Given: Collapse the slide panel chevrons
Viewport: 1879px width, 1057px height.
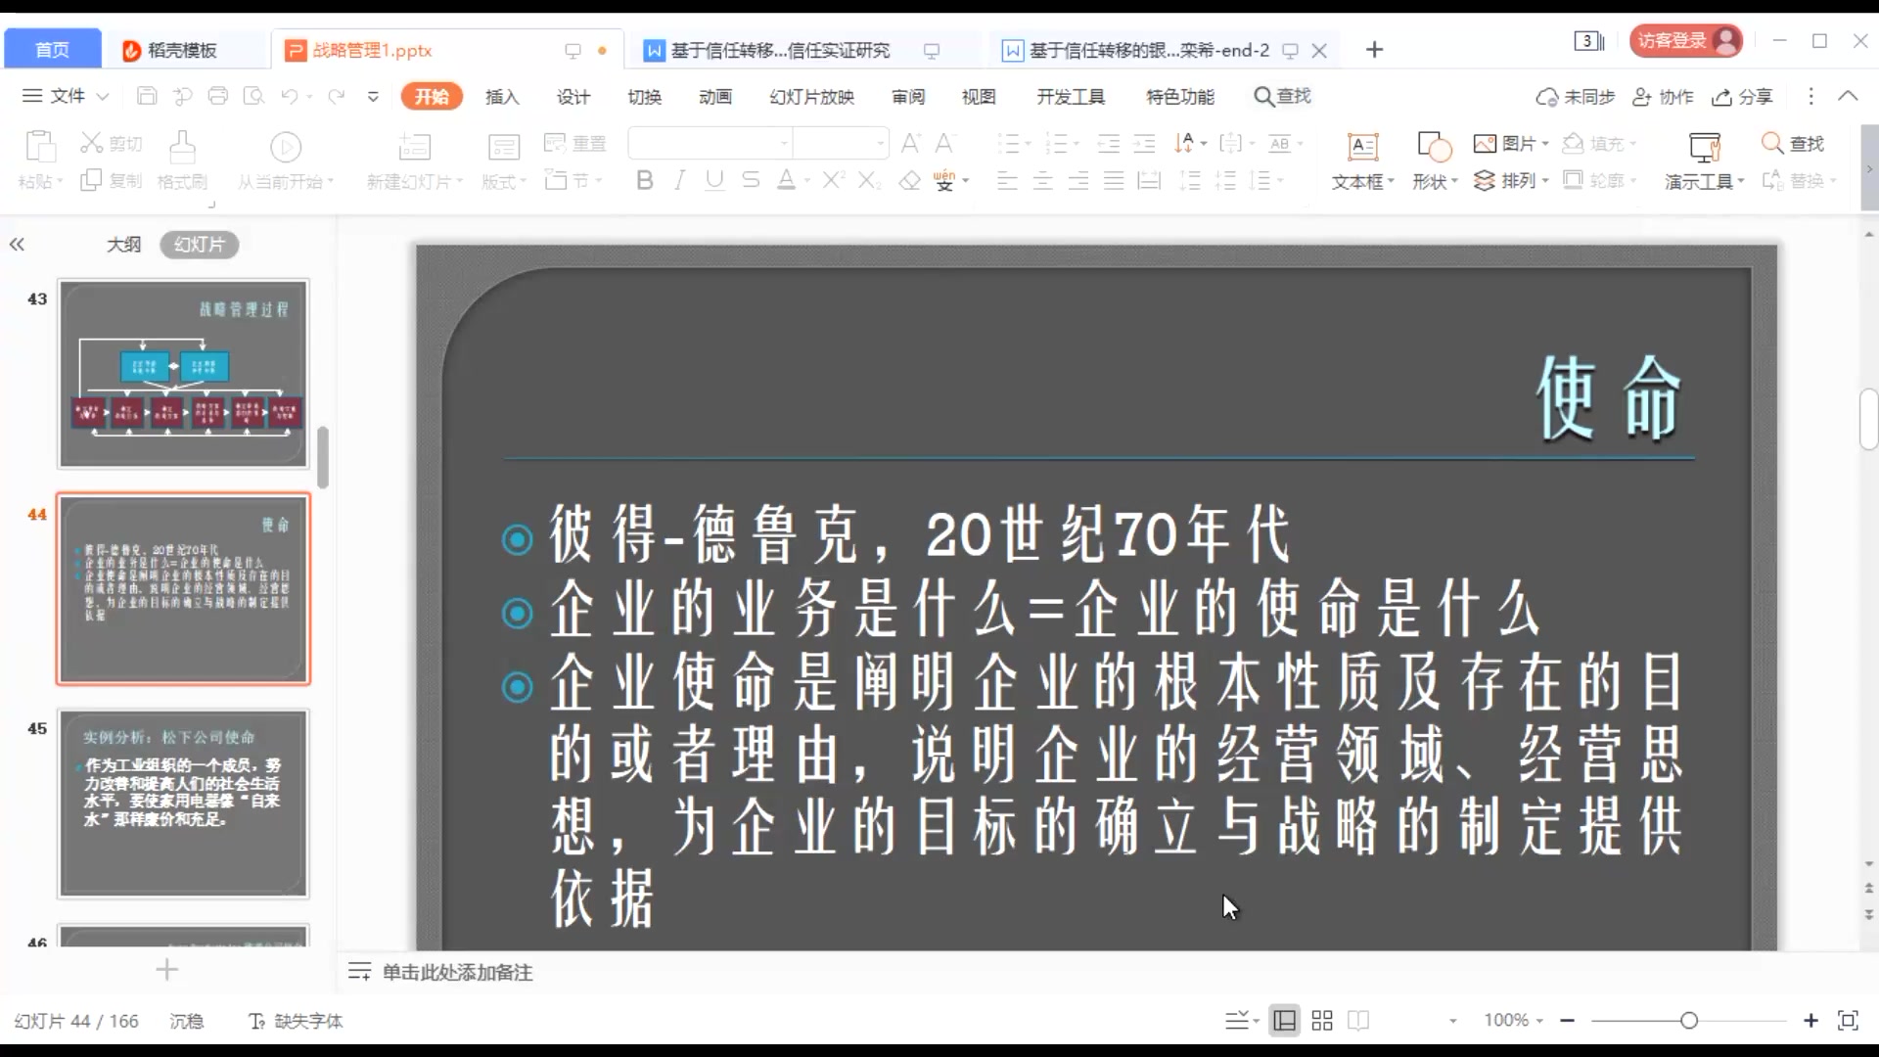Looking at the screenshot, I should click(x=17, y=245).
